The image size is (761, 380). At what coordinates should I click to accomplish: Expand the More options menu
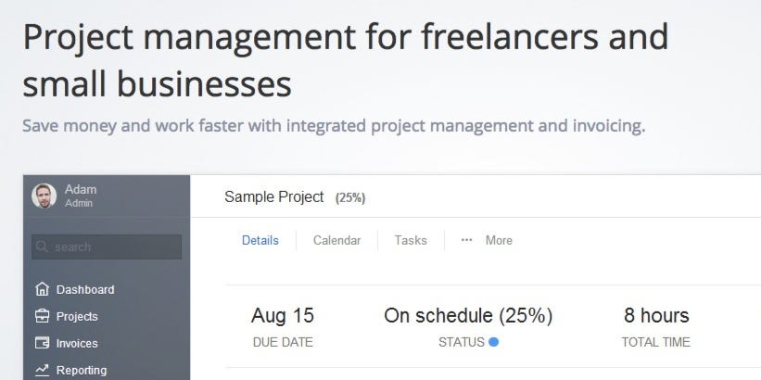tap(498, 240)
